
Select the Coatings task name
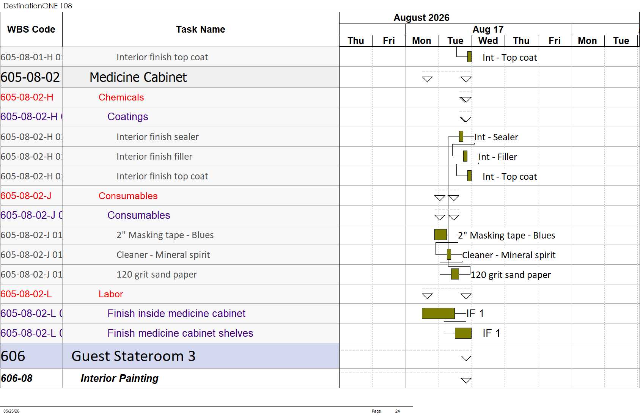[127, 116]
